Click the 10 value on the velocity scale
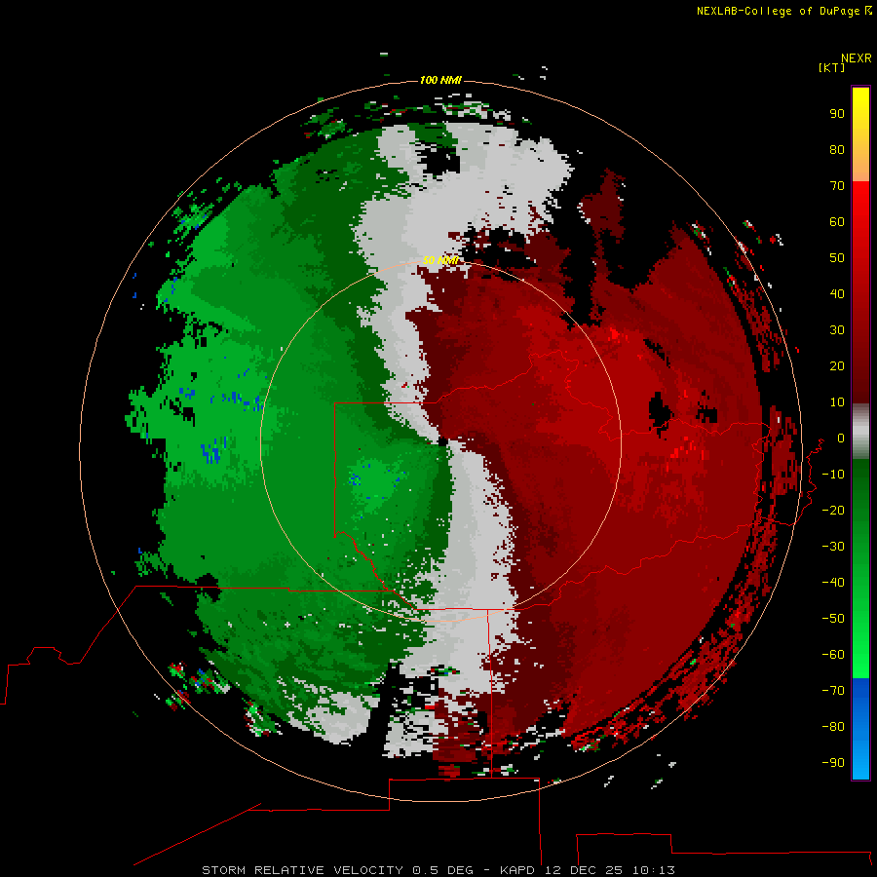The width and height of the screenshot is (877, 877). point(837,402)
